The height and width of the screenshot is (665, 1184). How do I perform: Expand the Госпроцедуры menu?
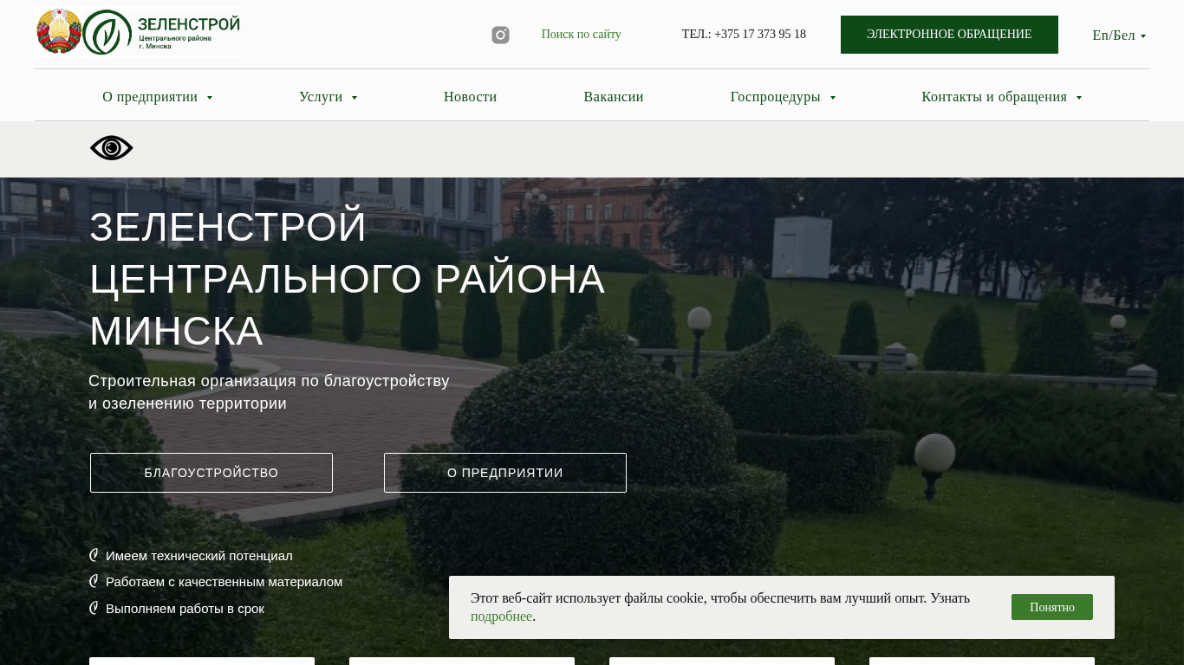[783, 97]
